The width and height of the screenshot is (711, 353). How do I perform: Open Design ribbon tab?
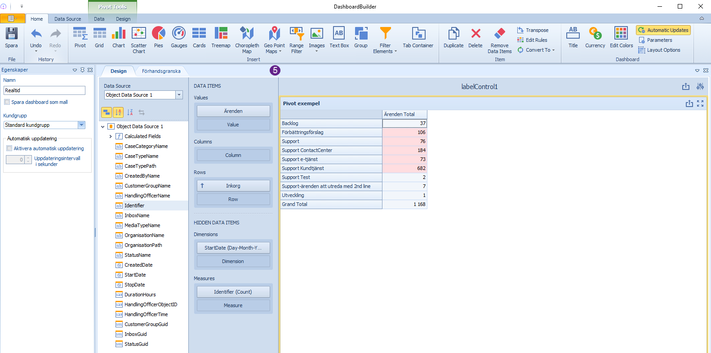tap(123, 19)
